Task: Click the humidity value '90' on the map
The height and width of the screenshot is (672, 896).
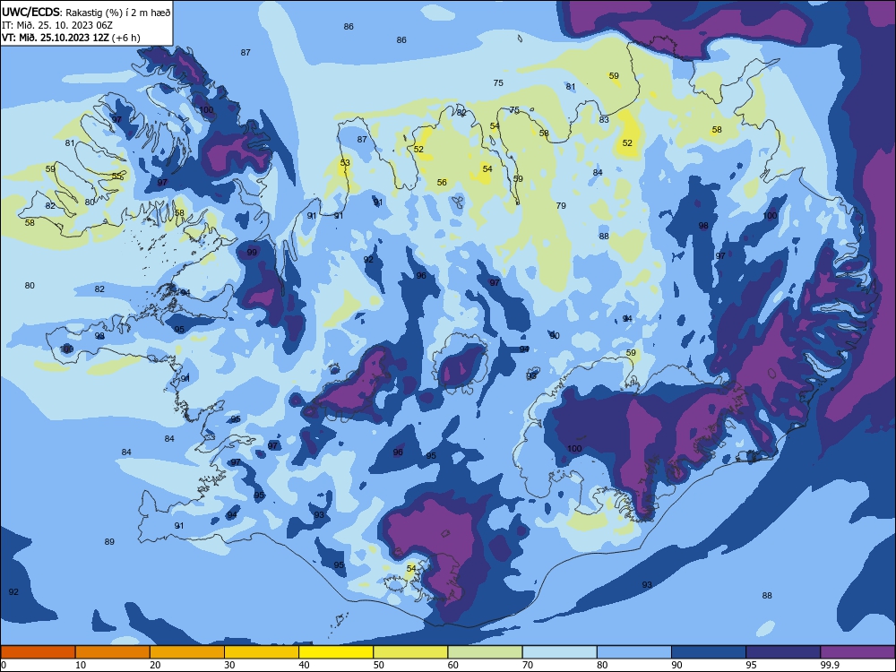Action: 555,336
